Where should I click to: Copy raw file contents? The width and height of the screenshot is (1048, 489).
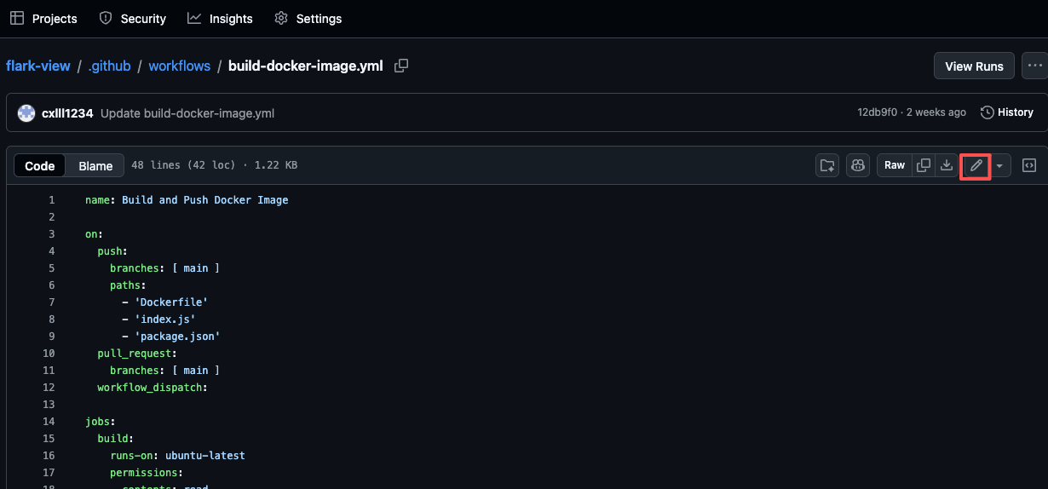point(923,165)
